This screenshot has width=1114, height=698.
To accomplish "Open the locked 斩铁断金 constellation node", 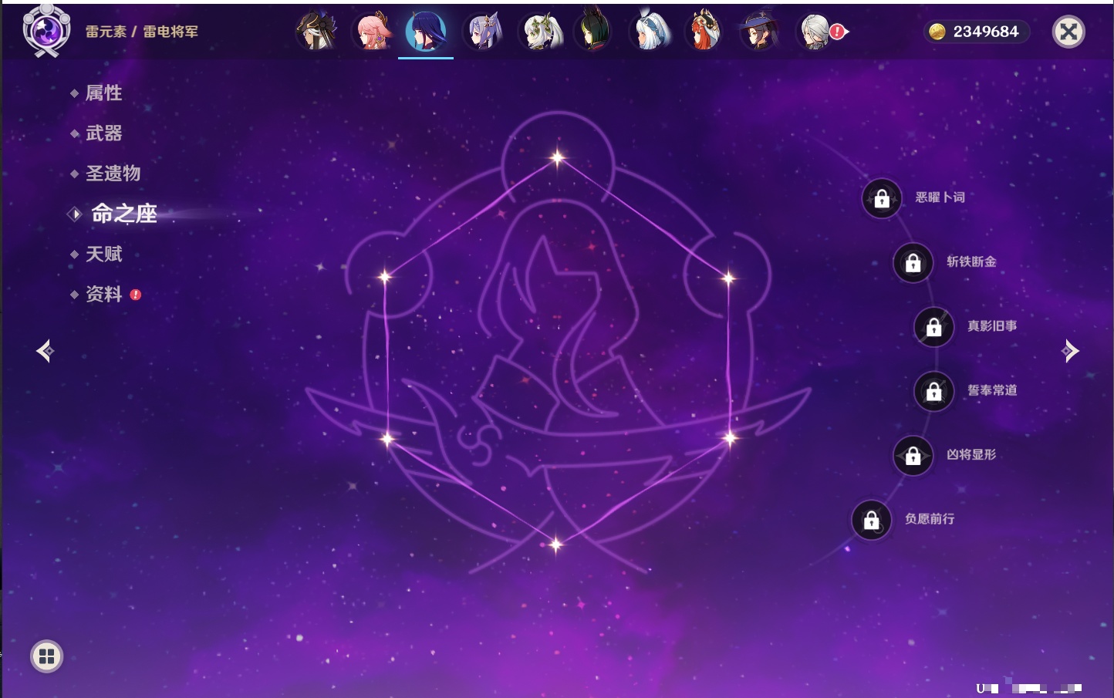I will point(913,263).
